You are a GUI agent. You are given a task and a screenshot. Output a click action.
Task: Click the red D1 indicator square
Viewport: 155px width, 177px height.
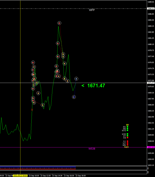point(128,141)
